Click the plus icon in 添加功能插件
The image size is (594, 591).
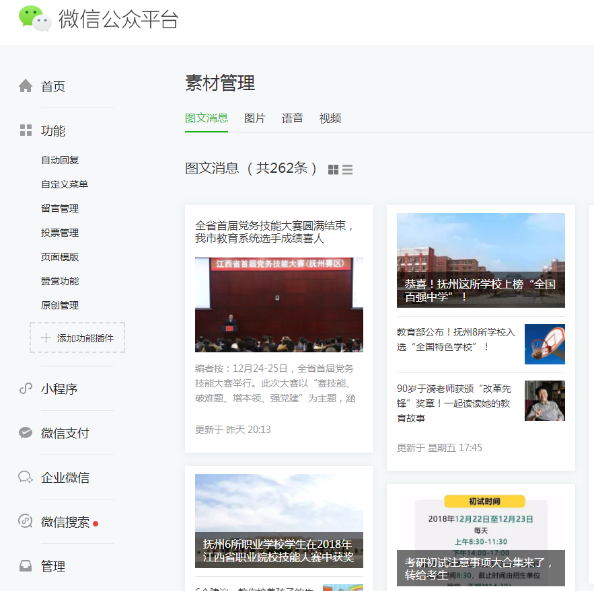click(46, 338)
